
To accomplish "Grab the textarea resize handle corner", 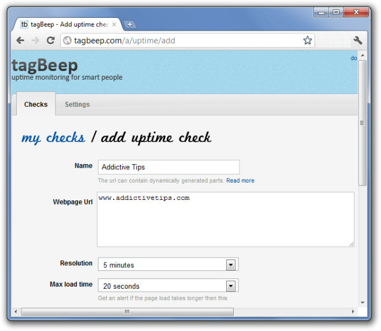I will tap(352, 244).
